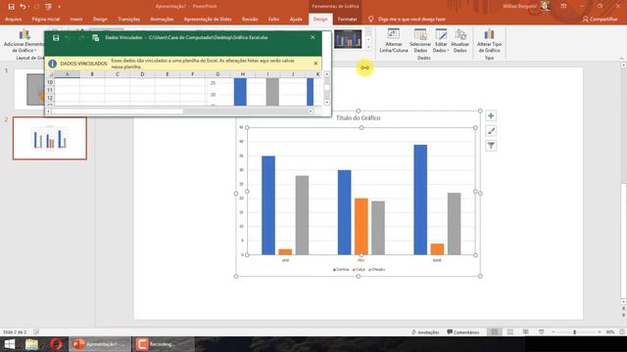
Task: Switch to the Revisão tab
Action: click(x=250, y=20)
